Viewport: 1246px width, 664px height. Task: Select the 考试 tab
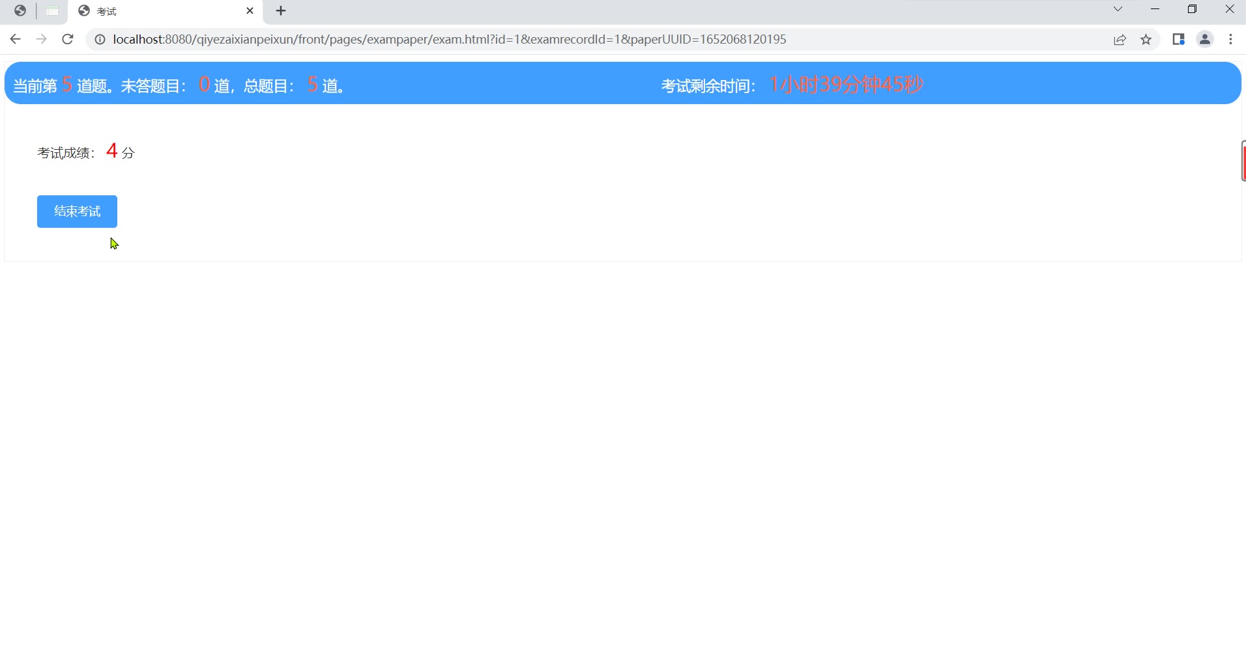[166, 11]
